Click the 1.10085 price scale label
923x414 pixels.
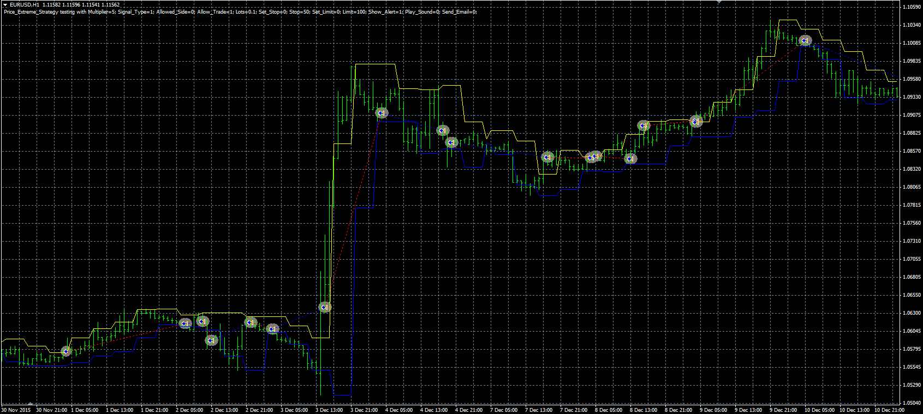[912, 43]
